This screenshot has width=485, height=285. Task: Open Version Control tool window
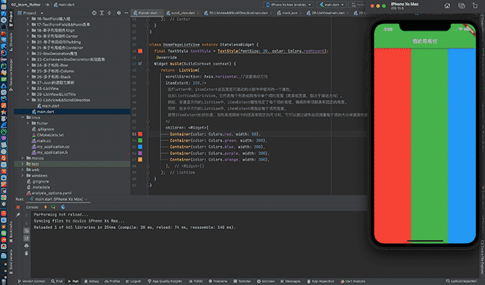click(31, 281)
